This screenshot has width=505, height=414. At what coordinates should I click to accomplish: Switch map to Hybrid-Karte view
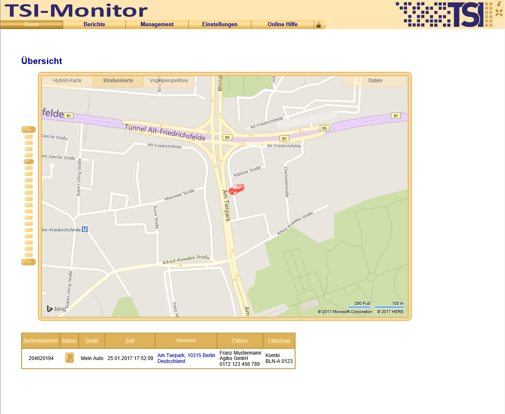pos(67,81)
